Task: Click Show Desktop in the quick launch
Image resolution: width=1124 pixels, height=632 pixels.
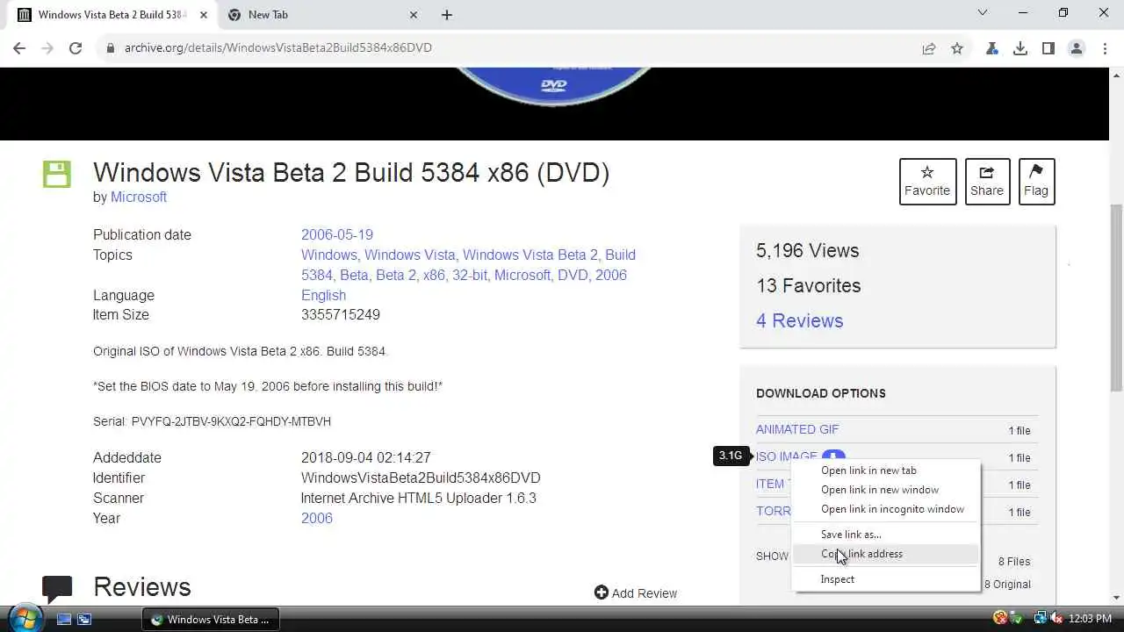Action: tap(64, 619)
